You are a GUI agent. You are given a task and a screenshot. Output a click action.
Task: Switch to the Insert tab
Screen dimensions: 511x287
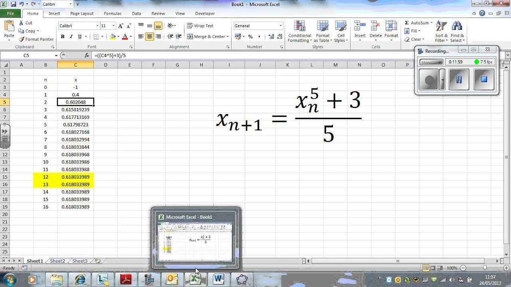pos(54,14)
